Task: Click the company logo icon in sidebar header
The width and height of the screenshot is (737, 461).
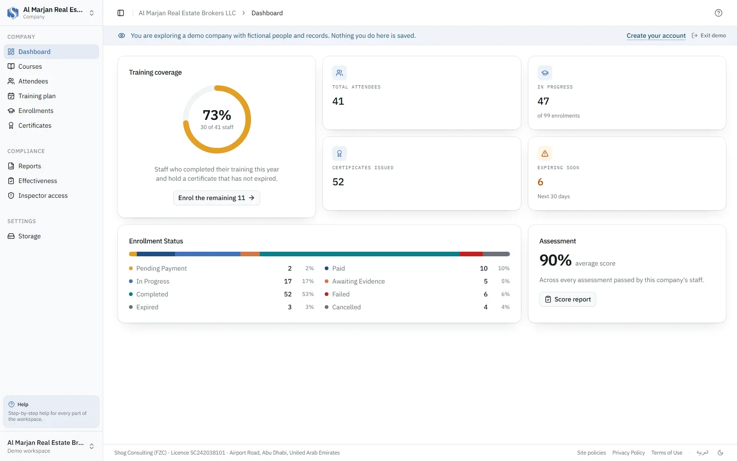Action: coord(13,13)
